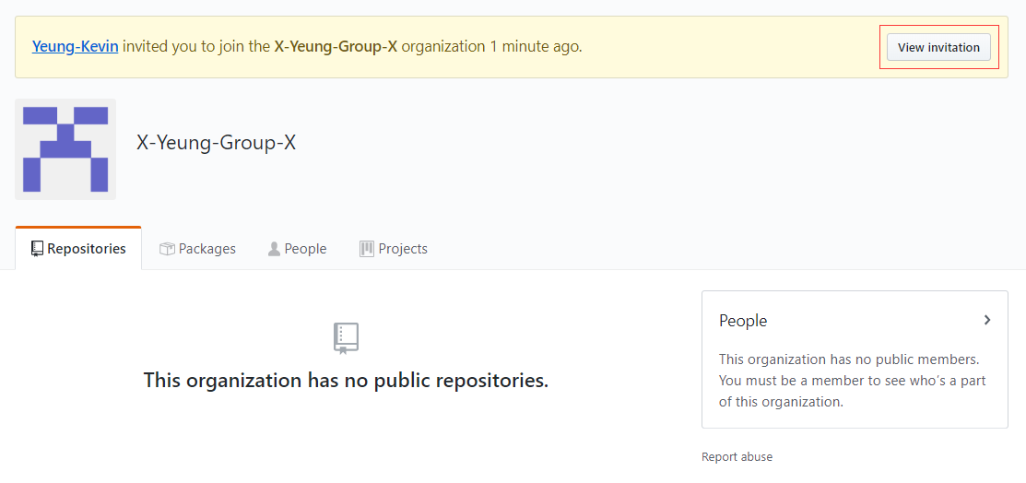Click "1 minute ago" text in the invitation banner
Viewport: 1026px width, 483px height.
point(536,47)
